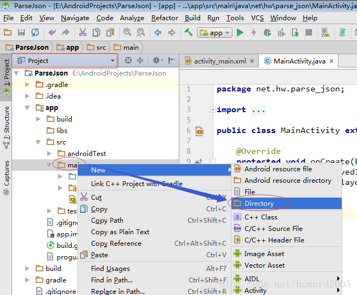Collapse the ParseJson root tree node
The width and height of the screenshot is (357, 295).
pos(16,73)
